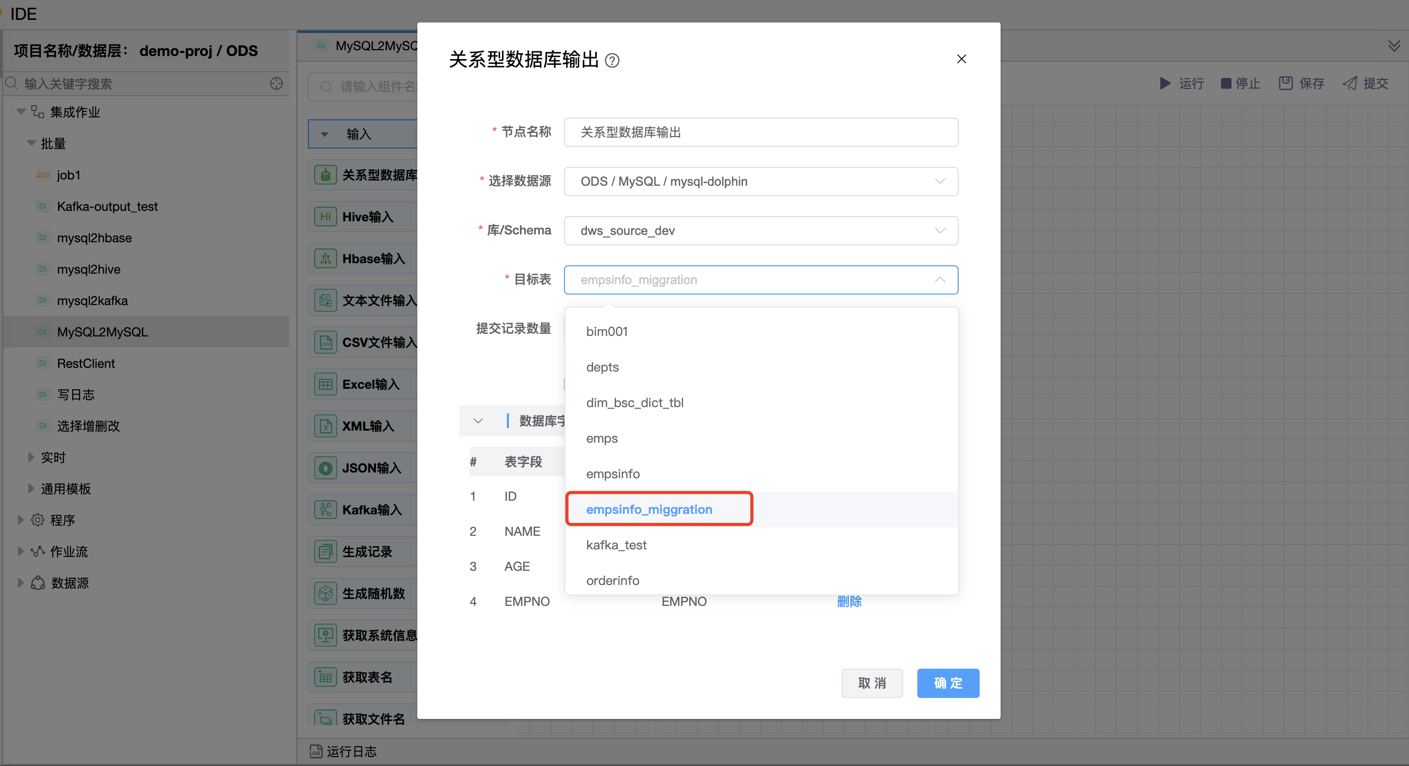Screen dimensions: 1409x766
Task: Click the Hive输入 component icon
Action: [x=326, y=217]
